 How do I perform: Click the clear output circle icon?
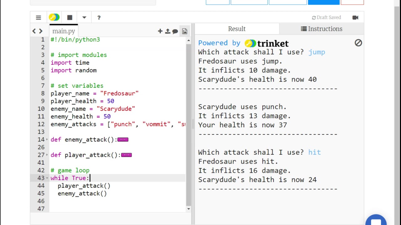358,43
